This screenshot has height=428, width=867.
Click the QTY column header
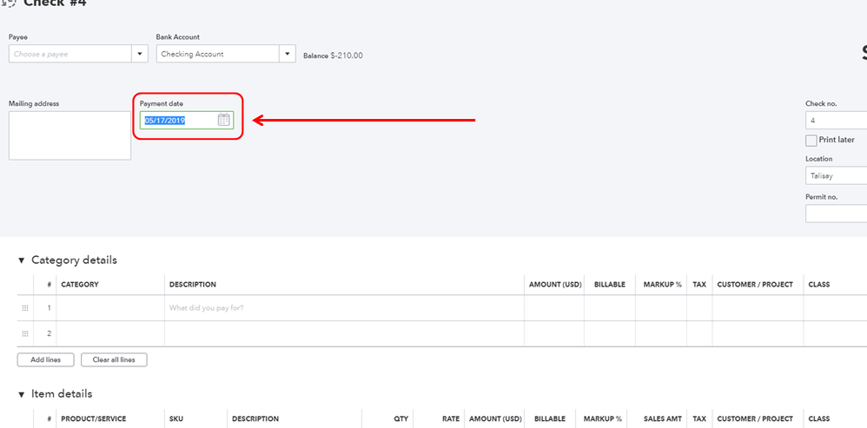(x=400, y=419)
